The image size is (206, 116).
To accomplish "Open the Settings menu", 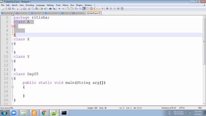I will coord(50,5).
